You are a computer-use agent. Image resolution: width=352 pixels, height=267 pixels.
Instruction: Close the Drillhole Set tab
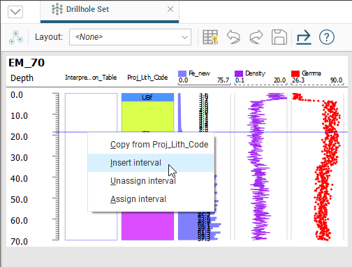click(x=170, y=9)
